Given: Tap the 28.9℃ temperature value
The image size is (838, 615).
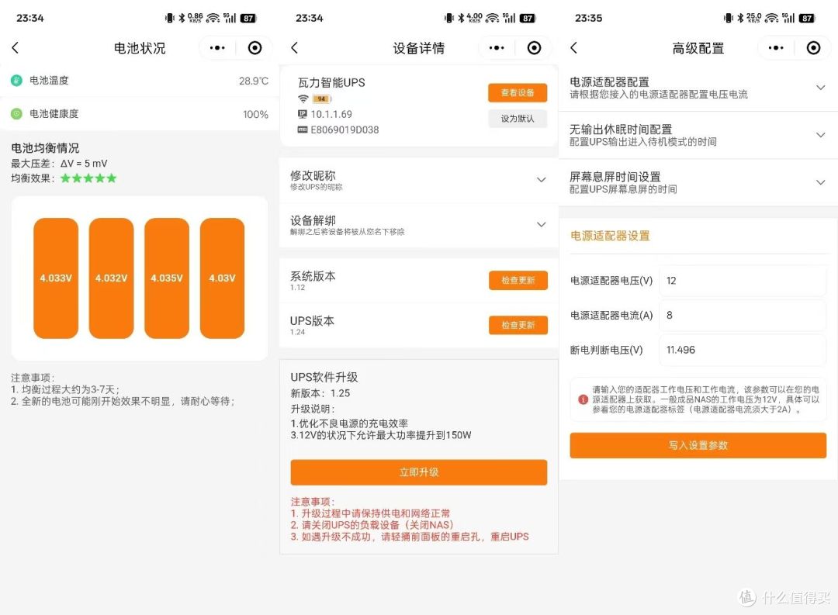Looking at the screenshot, I should tap(253, 81).
